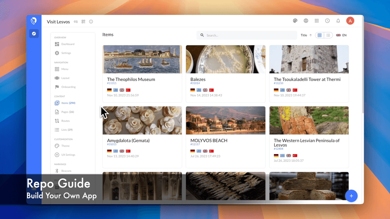
Task: Click The Tsoukaladelli Tower at Thermi title
Action: click(307, 79)
